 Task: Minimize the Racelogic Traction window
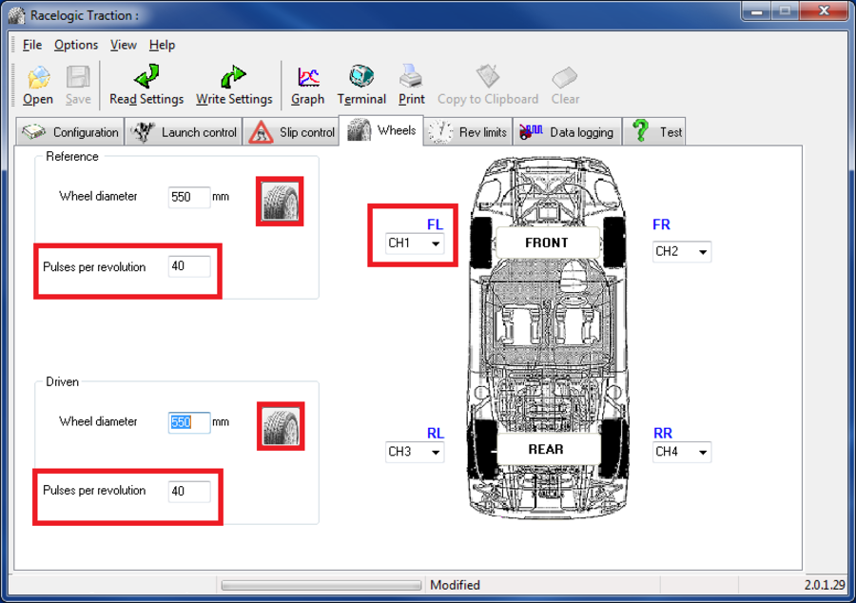point(756,10)
